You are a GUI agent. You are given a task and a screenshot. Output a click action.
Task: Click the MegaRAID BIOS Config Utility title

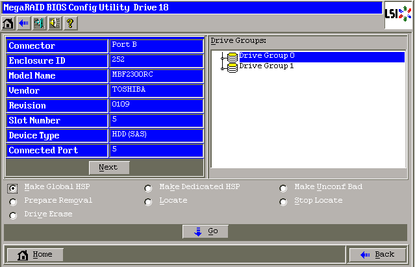[66, 8]
